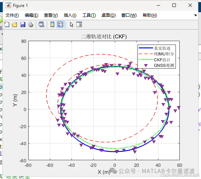The width and height of the screenshot is (201, 179).
Task: Click the Open File folder icon
Action: click(x=15, y=24)
